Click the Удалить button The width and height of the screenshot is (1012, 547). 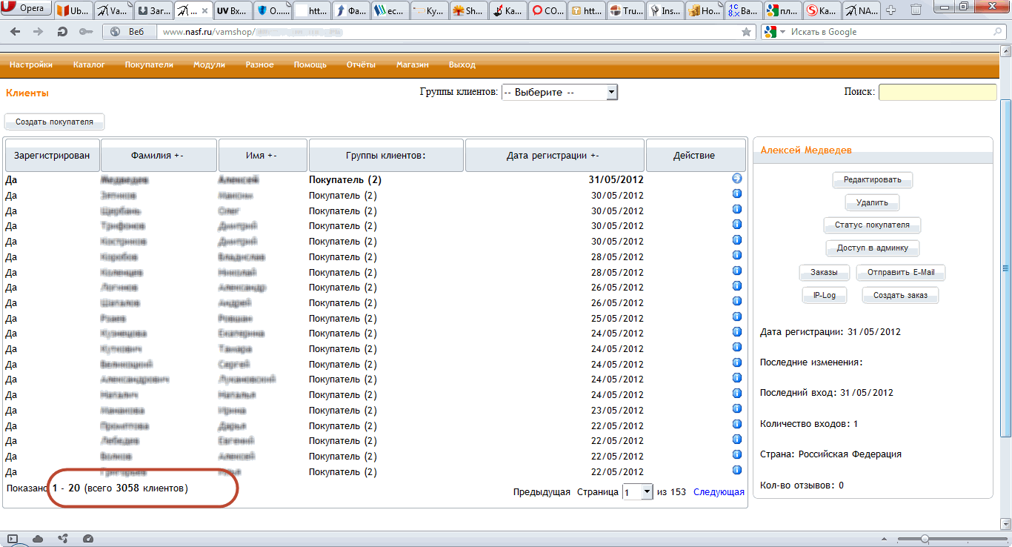872,202
